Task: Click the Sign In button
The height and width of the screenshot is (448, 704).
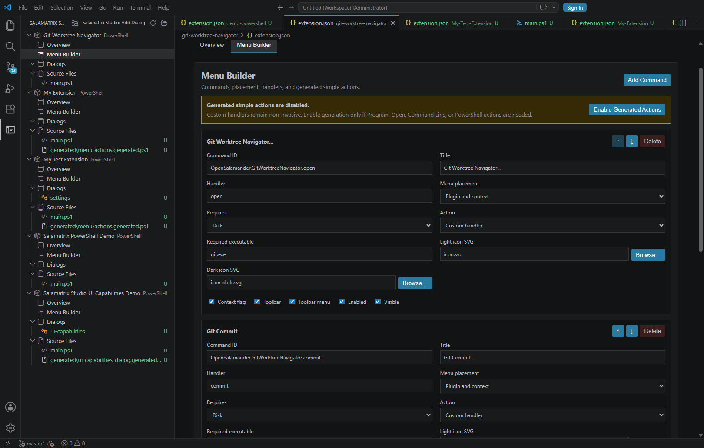Action: 575,7
